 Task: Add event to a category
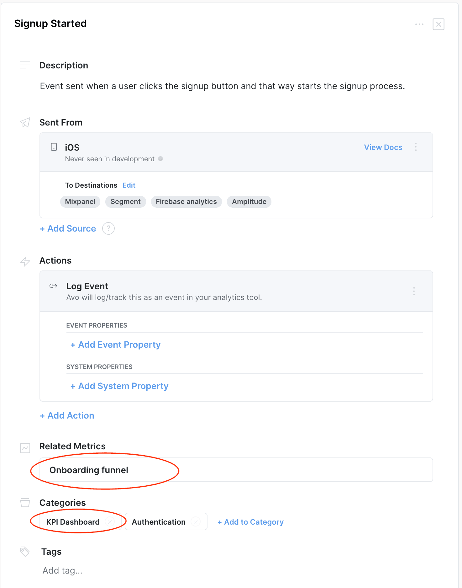pyautogui.click(x=250, y=522)
